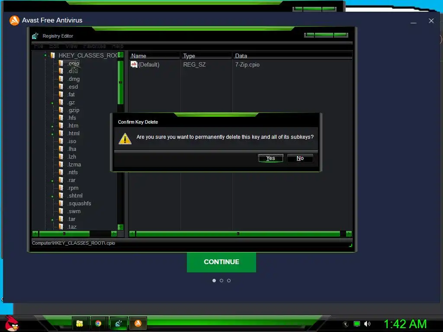Click the CONTINUE button
The height and width of the screenshot is (332, 443).
pyautogui.click(x=221, y=262)
